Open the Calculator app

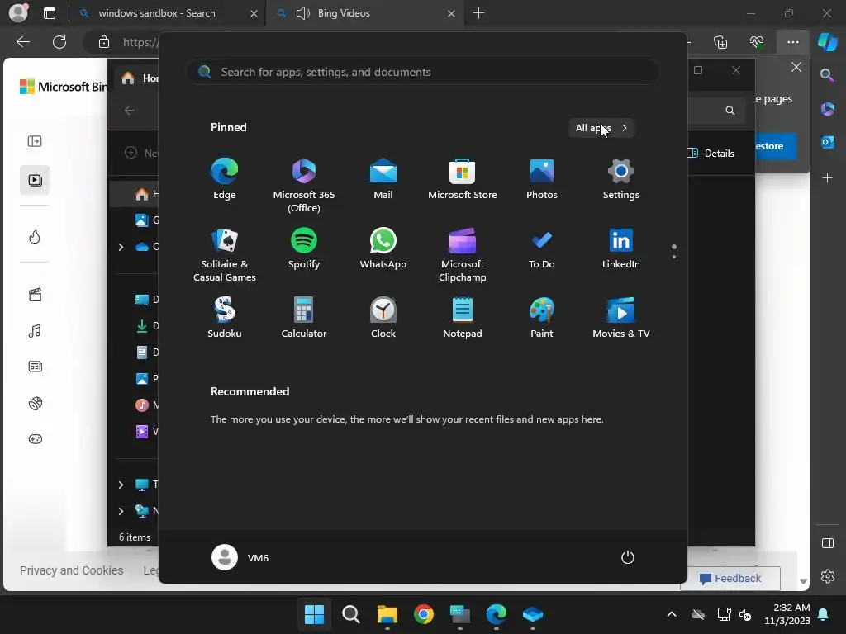(304, 318)
